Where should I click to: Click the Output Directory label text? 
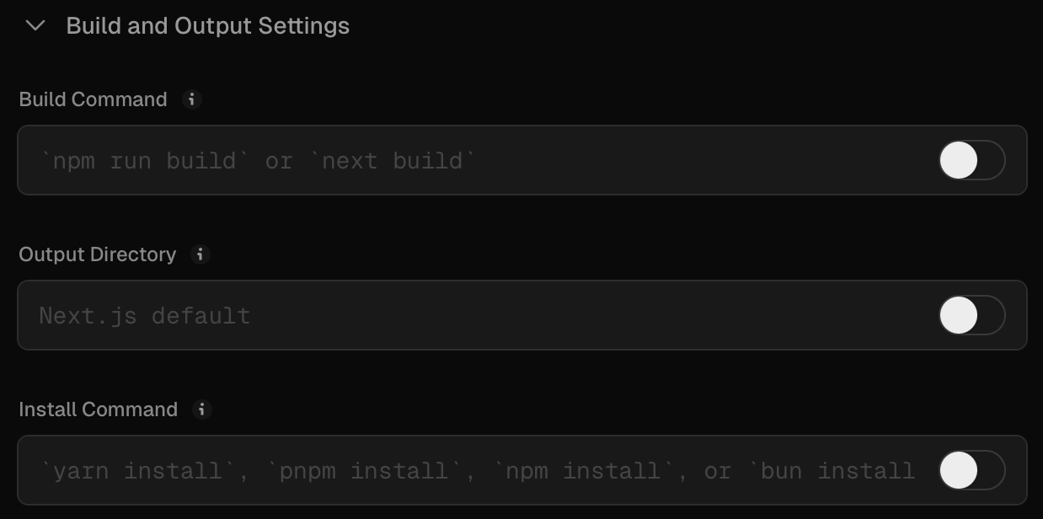click(97, 254)
